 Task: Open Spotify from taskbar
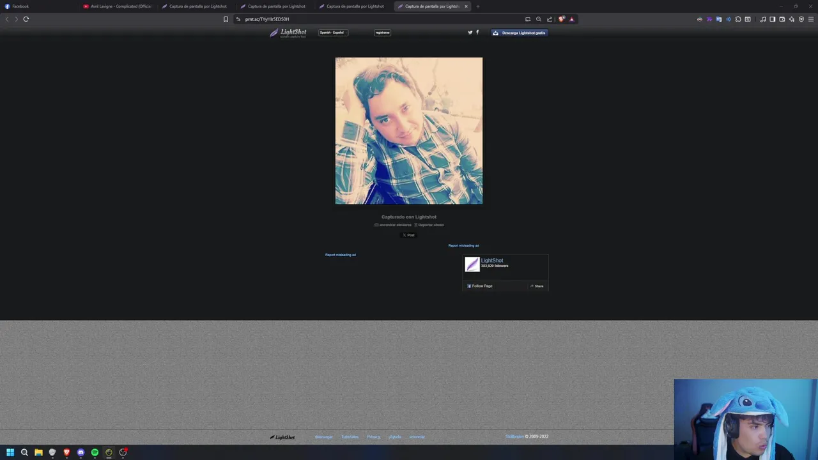(x=95, y=452)
